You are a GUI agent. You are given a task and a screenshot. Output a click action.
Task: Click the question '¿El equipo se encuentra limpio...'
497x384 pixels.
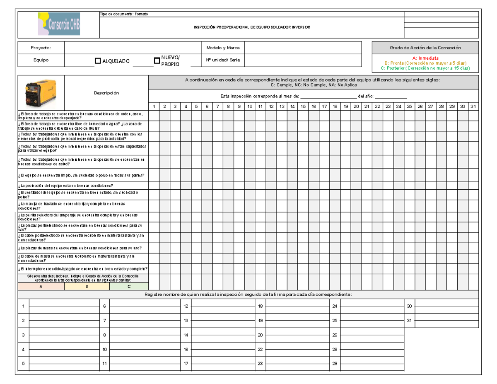click(x=83, y=175)
